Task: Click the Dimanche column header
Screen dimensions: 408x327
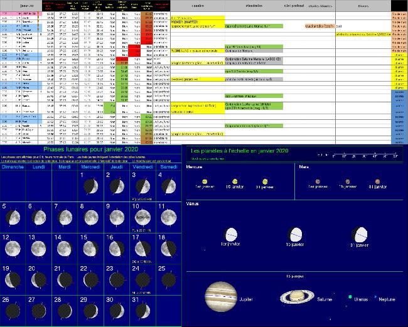Action: (x=13, y=167)
